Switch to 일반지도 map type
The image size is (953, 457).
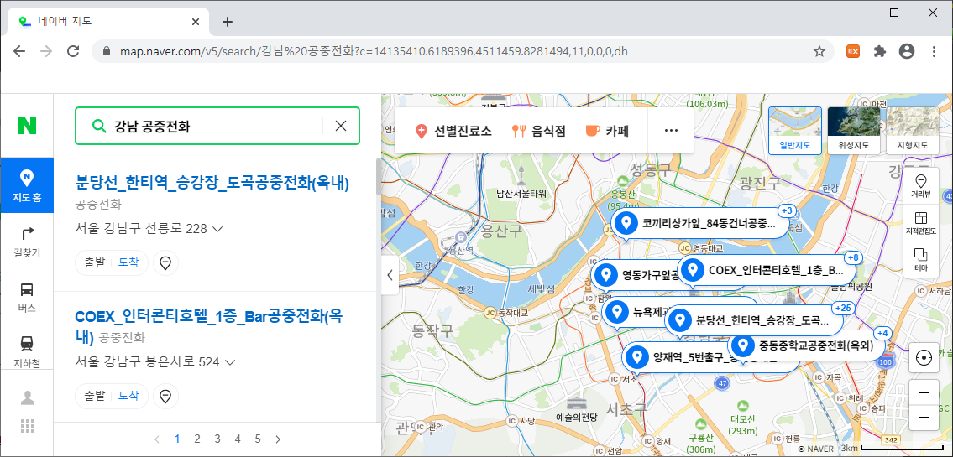click(795, 130)
